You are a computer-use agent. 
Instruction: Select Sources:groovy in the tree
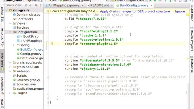point(28,80)
